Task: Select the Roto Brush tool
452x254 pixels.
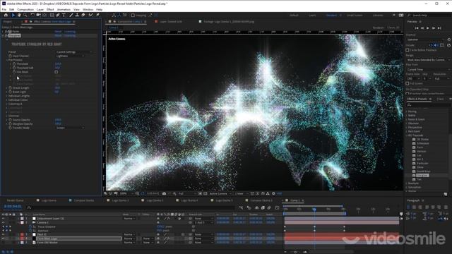Action: click(x=91, y=15)
